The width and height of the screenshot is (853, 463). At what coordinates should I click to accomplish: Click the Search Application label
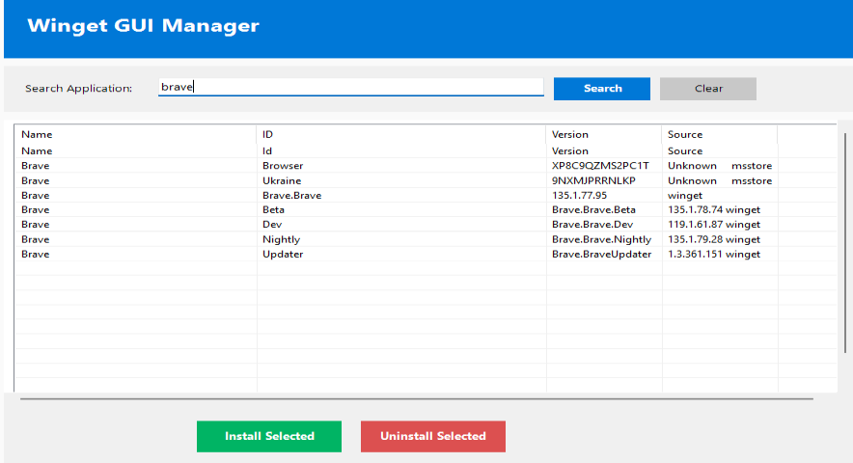point(78,88)
